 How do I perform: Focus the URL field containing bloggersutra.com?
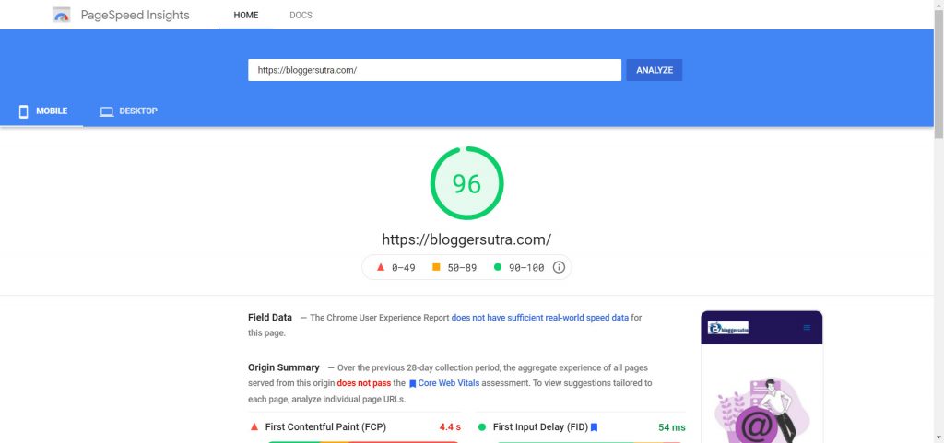coord(434,70)
